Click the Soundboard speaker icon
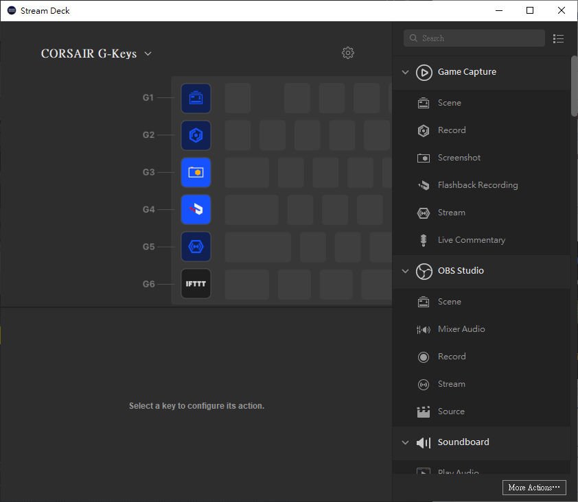The height and width of the screenshot is (502, 578). (x=423, y=442)
